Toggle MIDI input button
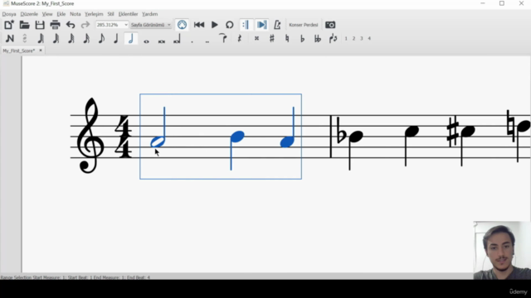This screenshot has width=531, height=298. (182, 25)
